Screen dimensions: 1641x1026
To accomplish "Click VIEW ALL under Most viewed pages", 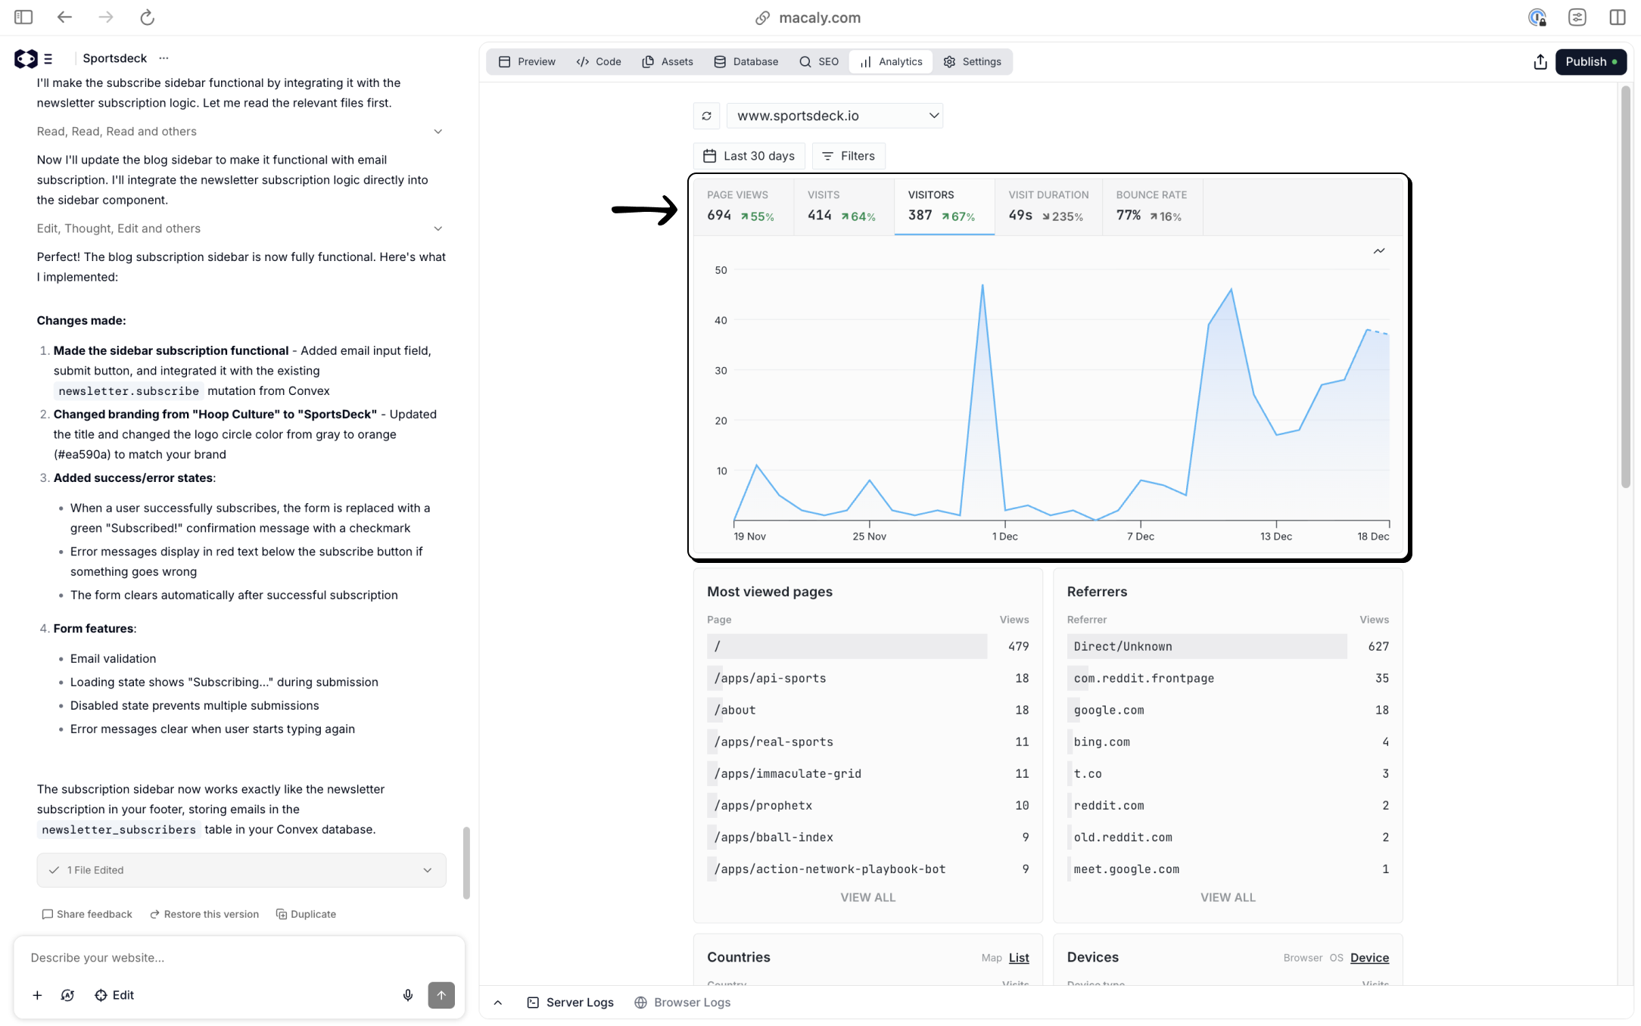I will (867, 897).
